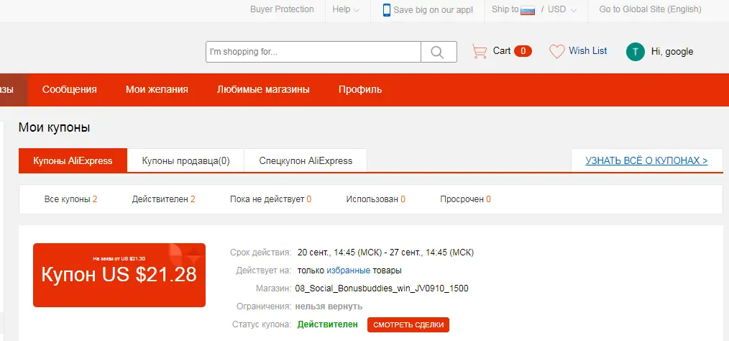Filter by Все купоны 2
This screenshot has height=341, width=729.
70,199
